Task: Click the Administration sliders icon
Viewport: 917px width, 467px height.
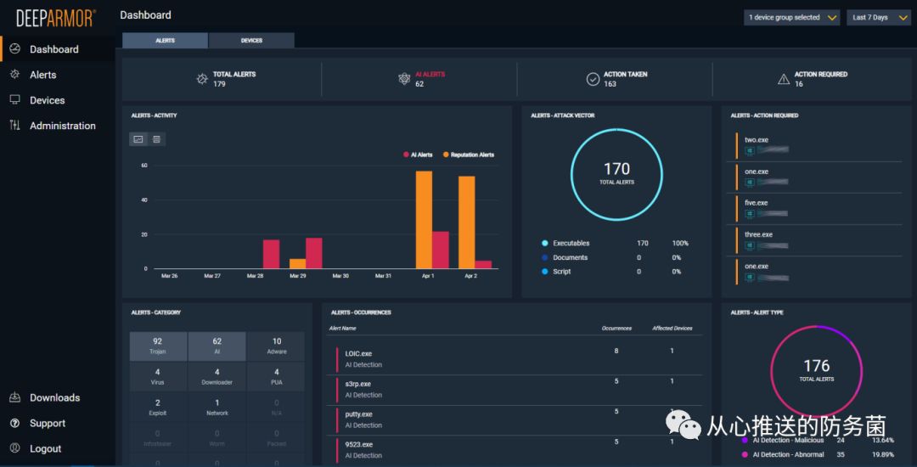Action: pos(15,125)
